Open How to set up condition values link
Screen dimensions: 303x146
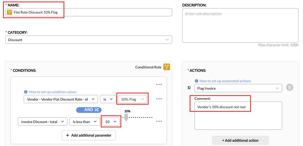click(53, 92)
